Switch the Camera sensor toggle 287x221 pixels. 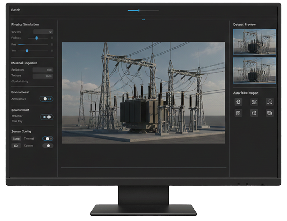click(x=48, y=146)
